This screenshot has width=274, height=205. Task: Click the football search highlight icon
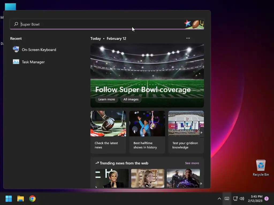point(194,24)
